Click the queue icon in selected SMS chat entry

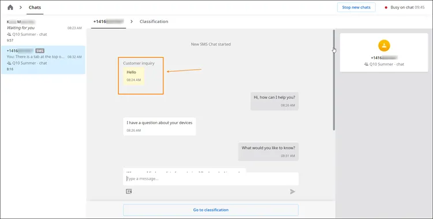point(9,63)
